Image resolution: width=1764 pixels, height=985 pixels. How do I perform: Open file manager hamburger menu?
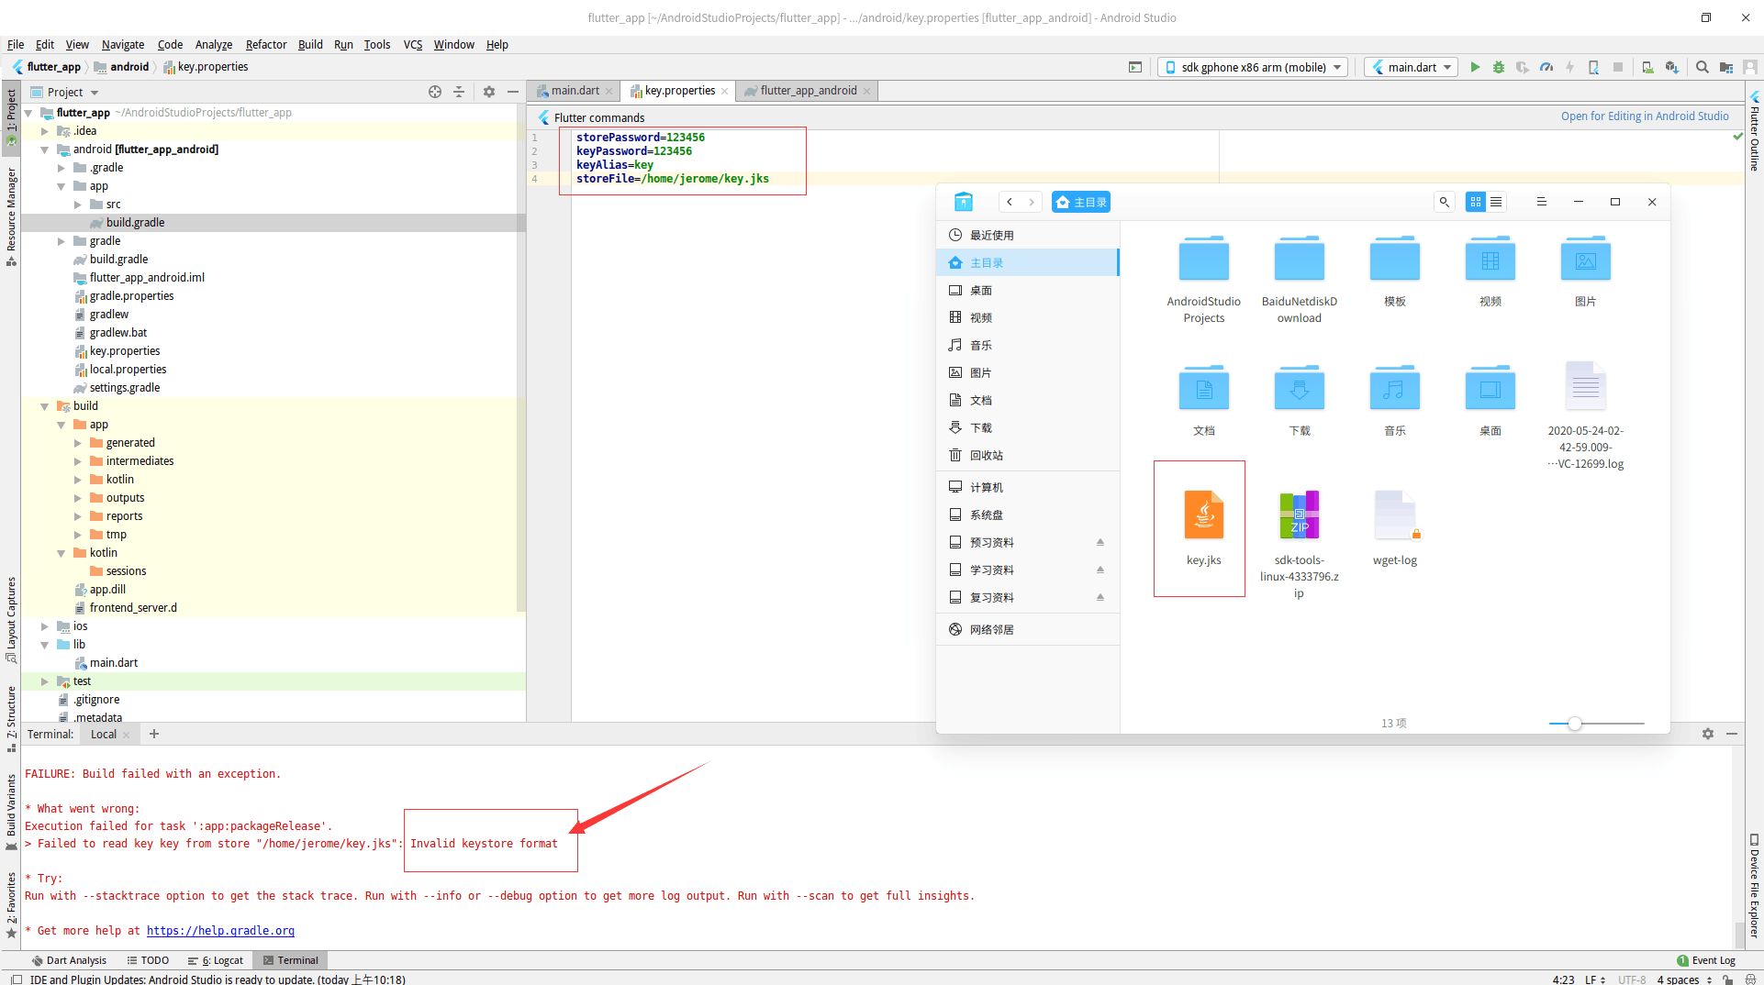point(1541,202)
